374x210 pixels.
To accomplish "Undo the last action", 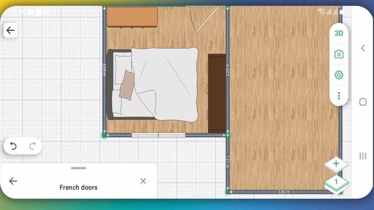I will coord(13,146).
